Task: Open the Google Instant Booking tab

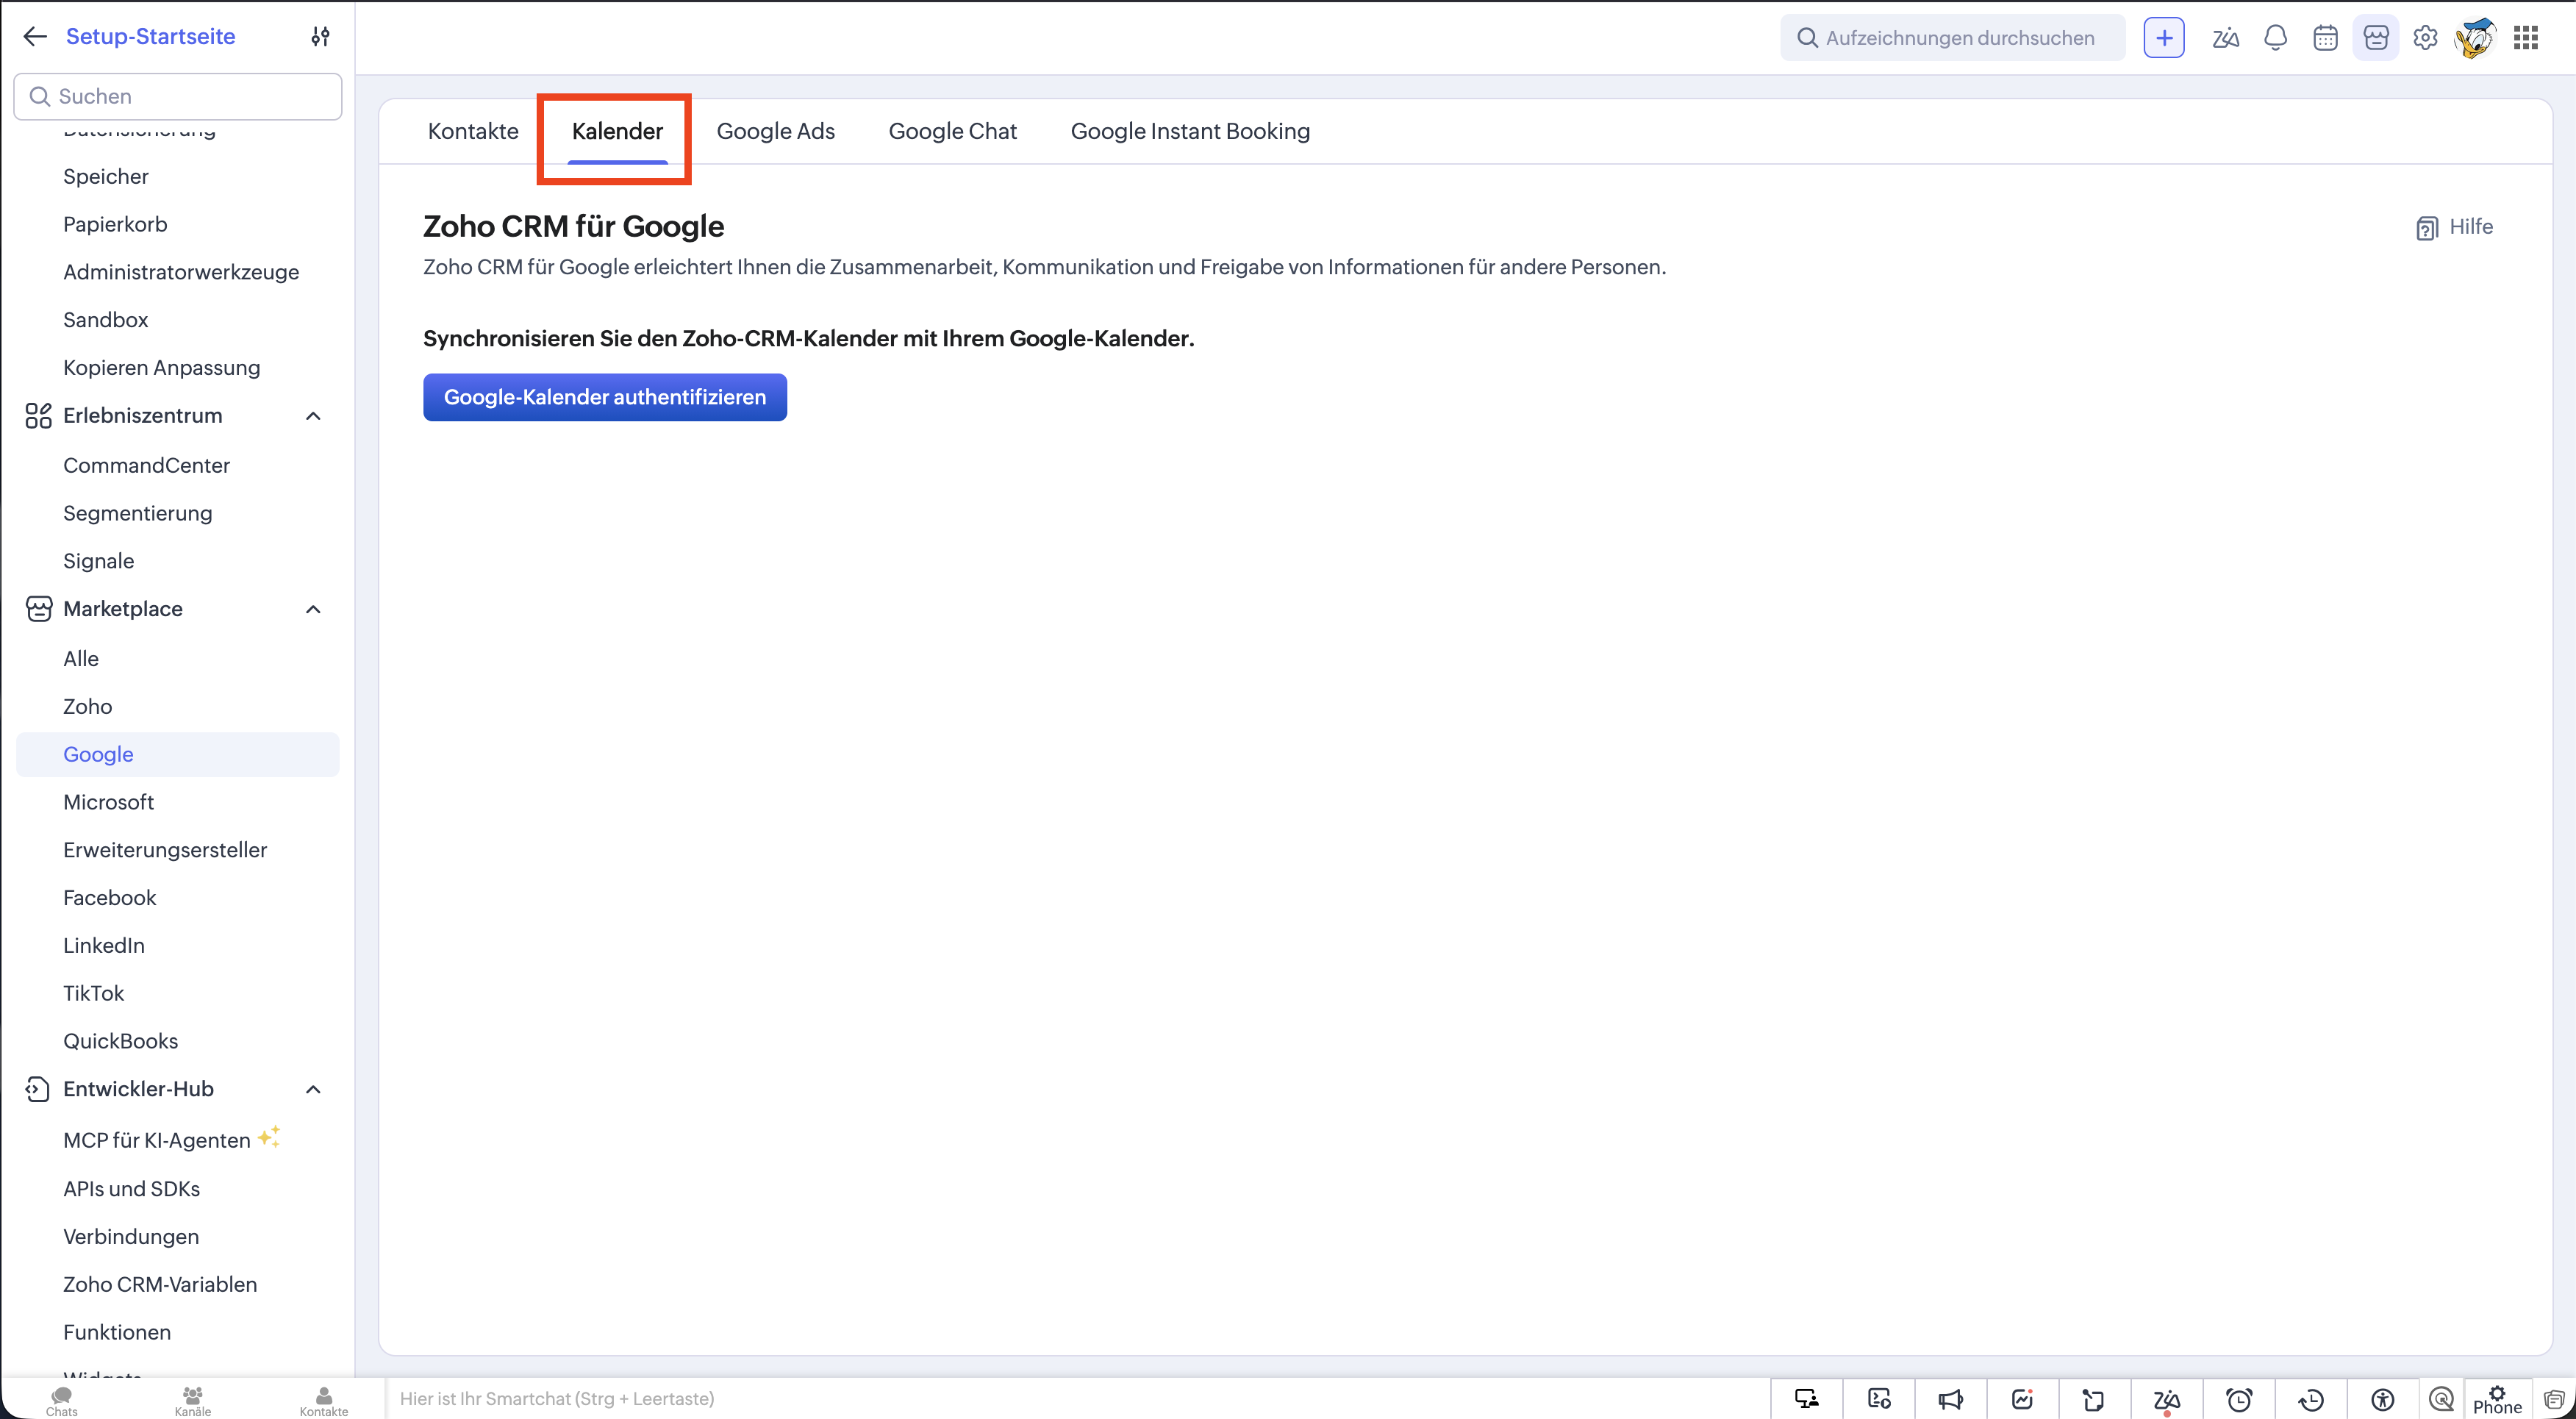Action: [x=1190, y=131]
